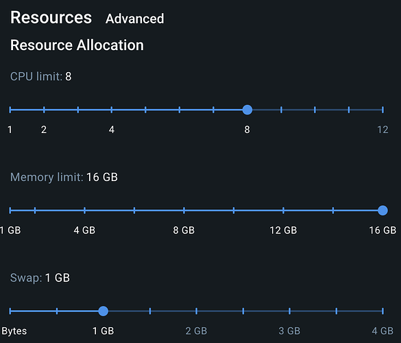Click the CPU limit slider handle at 8

[247, 110]
